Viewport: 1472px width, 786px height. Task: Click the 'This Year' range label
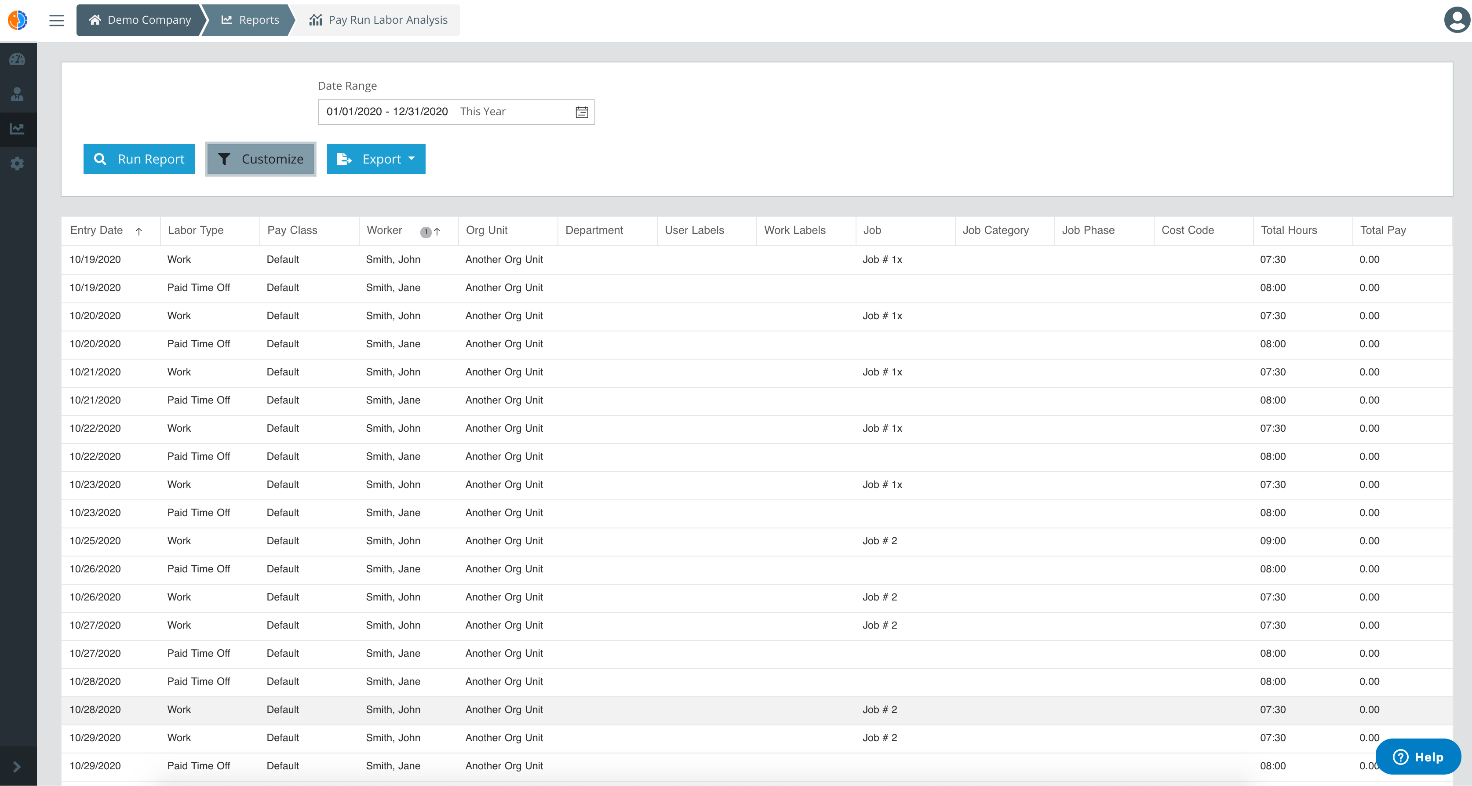click(482, 111)
